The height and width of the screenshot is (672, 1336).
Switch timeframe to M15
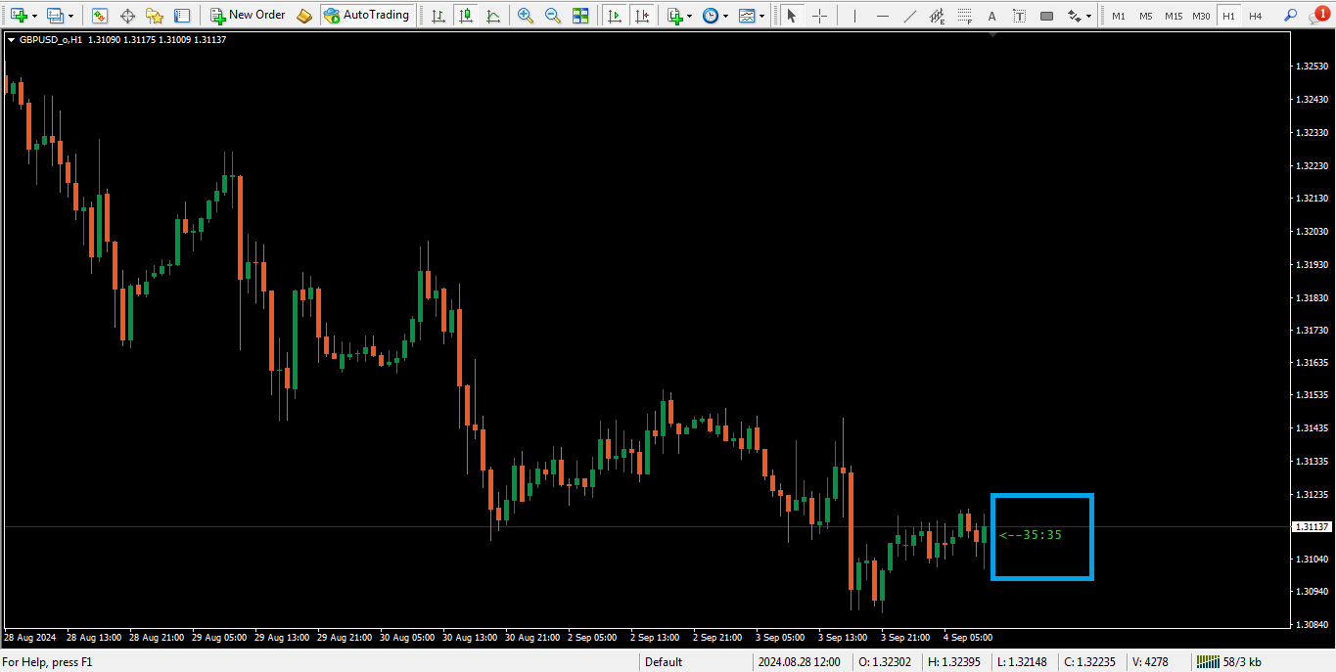click(x=1173, y=17)
